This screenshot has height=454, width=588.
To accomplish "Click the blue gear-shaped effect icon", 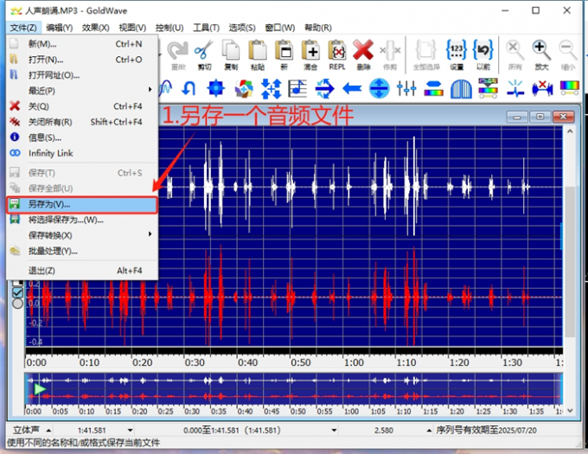I will 216,88.
